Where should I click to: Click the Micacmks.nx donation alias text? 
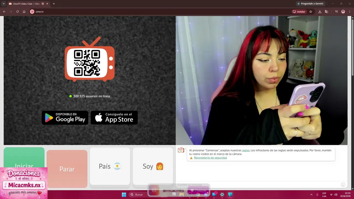[24, 185]
